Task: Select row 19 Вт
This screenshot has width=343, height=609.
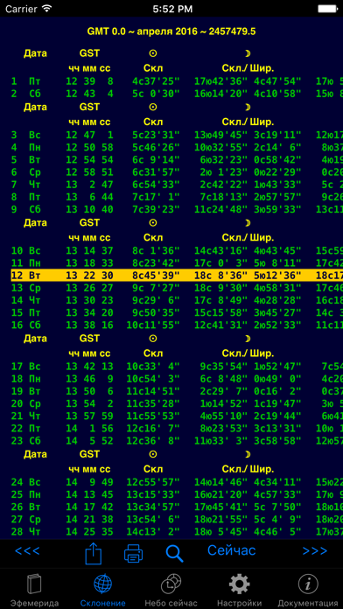Action: [x=177, y=391]
